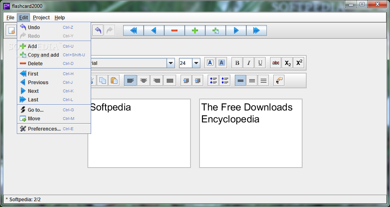Click copy and add card toolbar button
Image resolution: width=390 pixels, height=207 pixels.
point(216,30)
